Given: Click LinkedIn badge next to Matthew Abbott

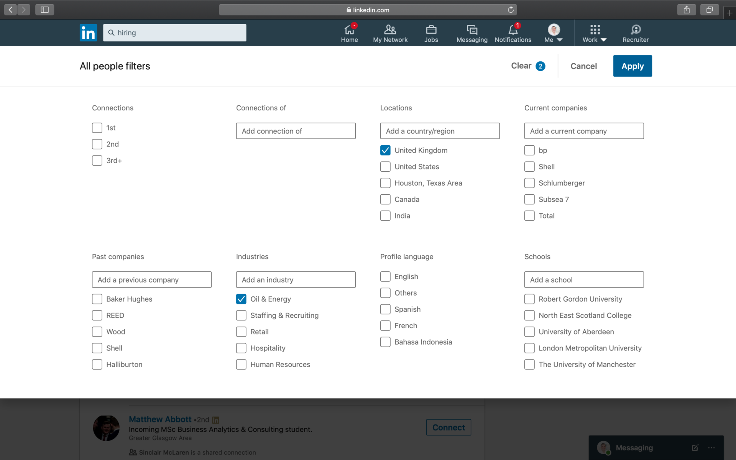Looking at the screenshot, I should (216, 420).
